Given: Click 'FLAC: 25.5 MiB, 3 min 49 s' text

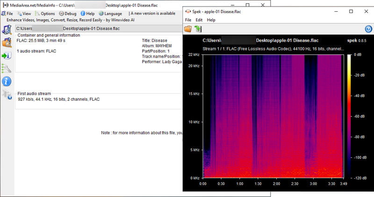Looking at the screenshot, I should point(41,41).
